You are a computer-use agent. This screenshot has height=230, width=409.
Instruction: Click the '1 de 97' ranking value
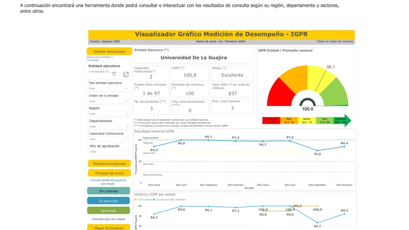click(x=151, y=93)
